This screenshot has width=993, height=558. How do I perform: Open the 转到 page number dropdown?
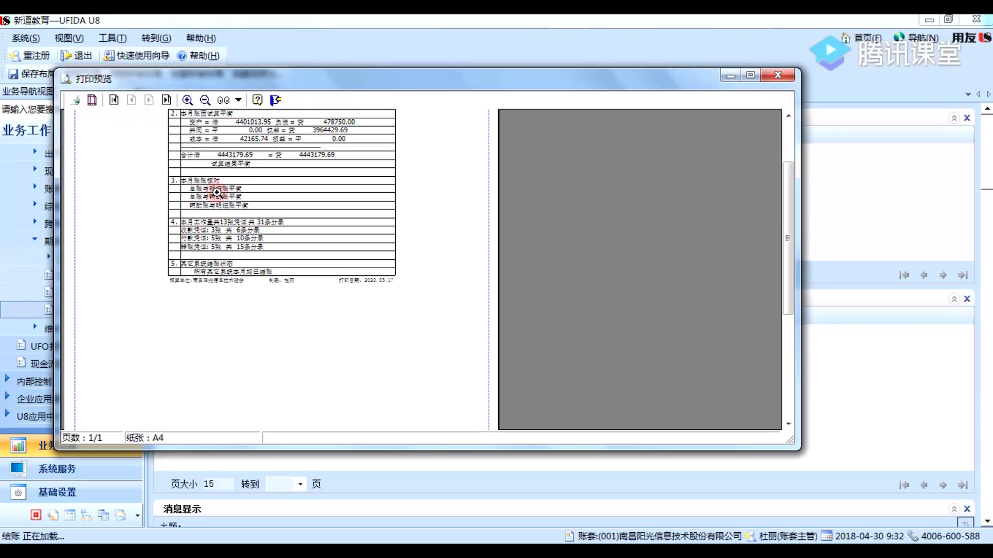coord(300,484)
